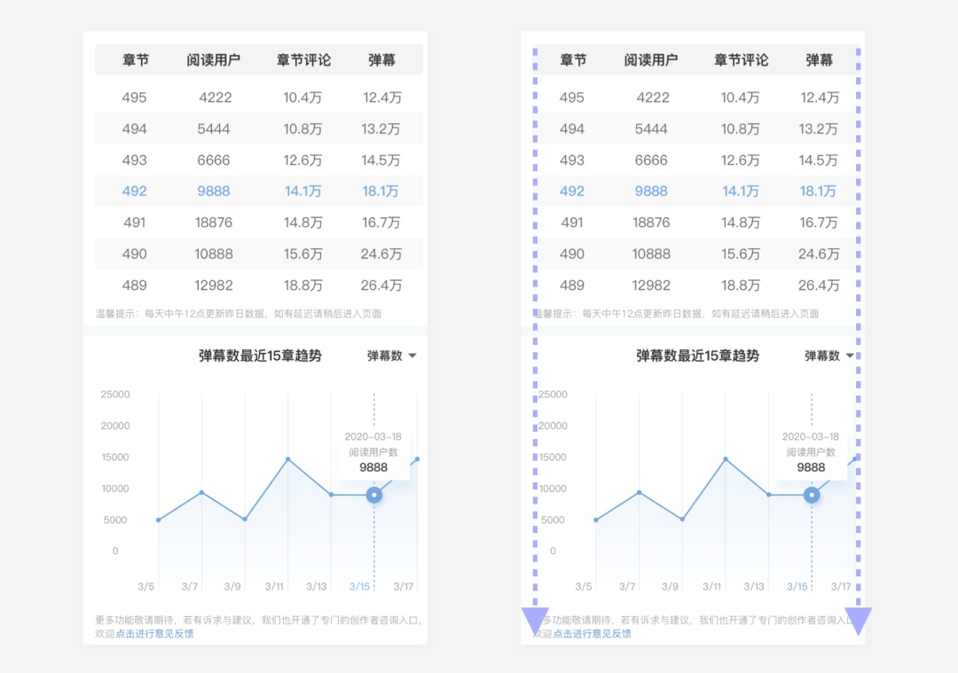Viewport: 958px width, 673px height.
Task: Select the highlighted 3/15 data point, left chart
Action: pyautogui.click(x=374, y=495)
